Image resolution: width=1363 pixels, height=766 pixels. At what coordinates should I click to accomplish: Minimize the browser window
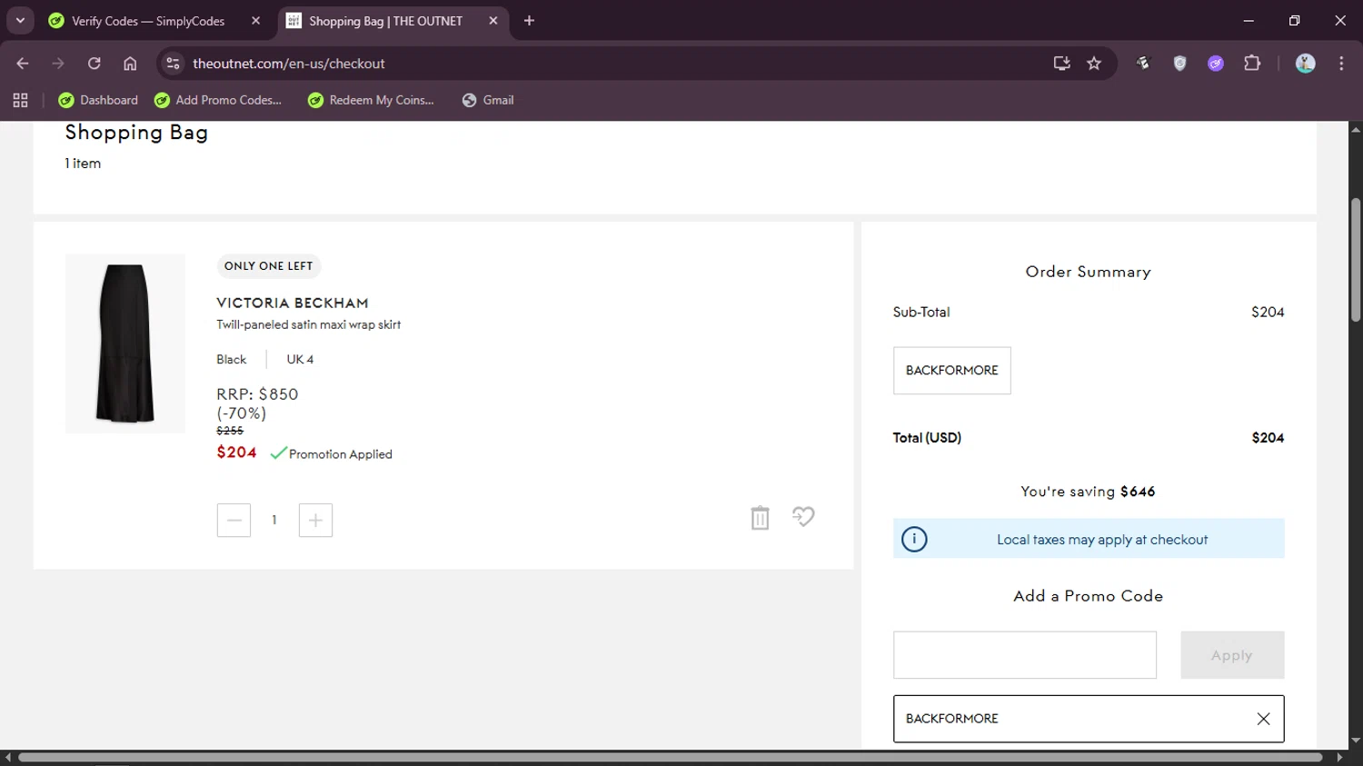(1249, 20)
